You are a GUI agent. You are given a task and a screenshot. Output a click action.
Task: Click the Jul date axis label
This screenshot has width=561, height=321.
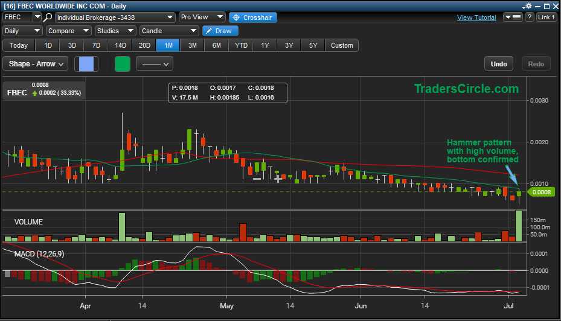(x=508, y=306)
